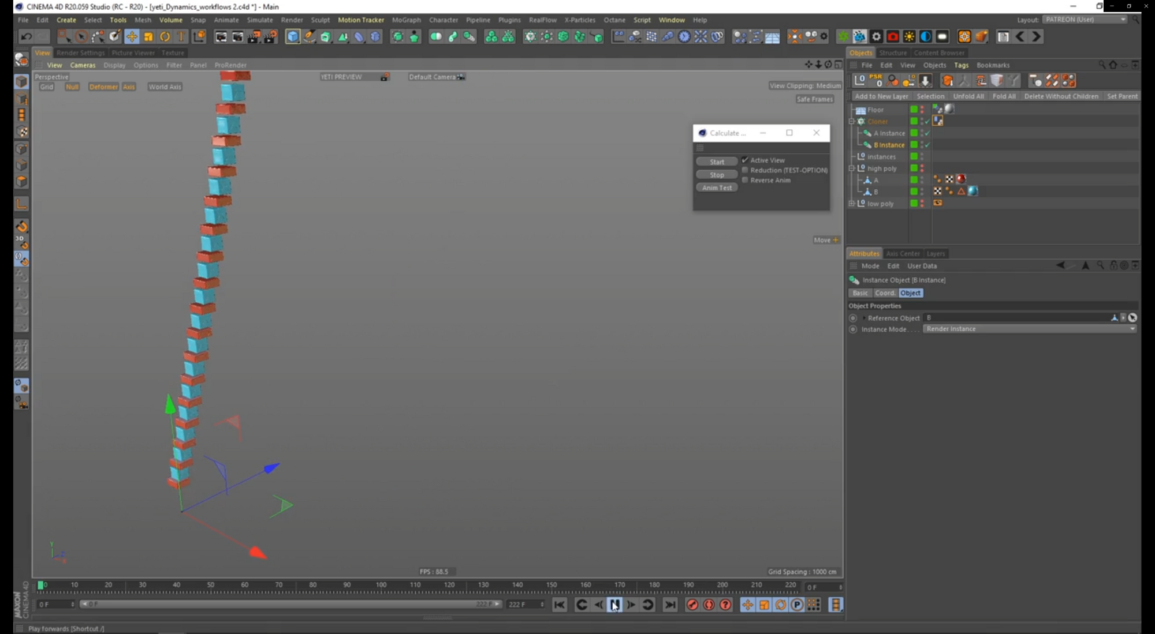Click the Start button in Calculate dialog
1155x634 pixels.
pos(717,162)
